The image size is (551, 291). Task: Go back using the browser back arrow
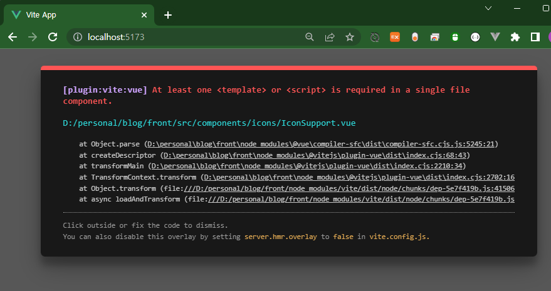[x=13, y=37]
